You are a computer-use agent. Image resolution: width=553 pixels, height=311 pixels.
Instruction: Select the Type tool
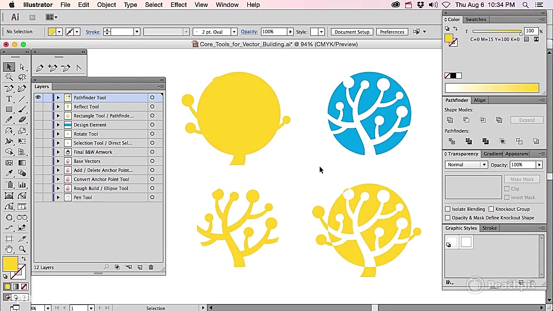[9, 99]
